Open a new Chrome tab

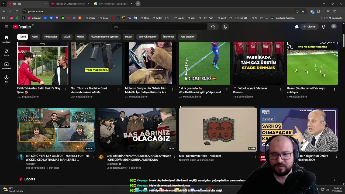[x=138, y=4]
